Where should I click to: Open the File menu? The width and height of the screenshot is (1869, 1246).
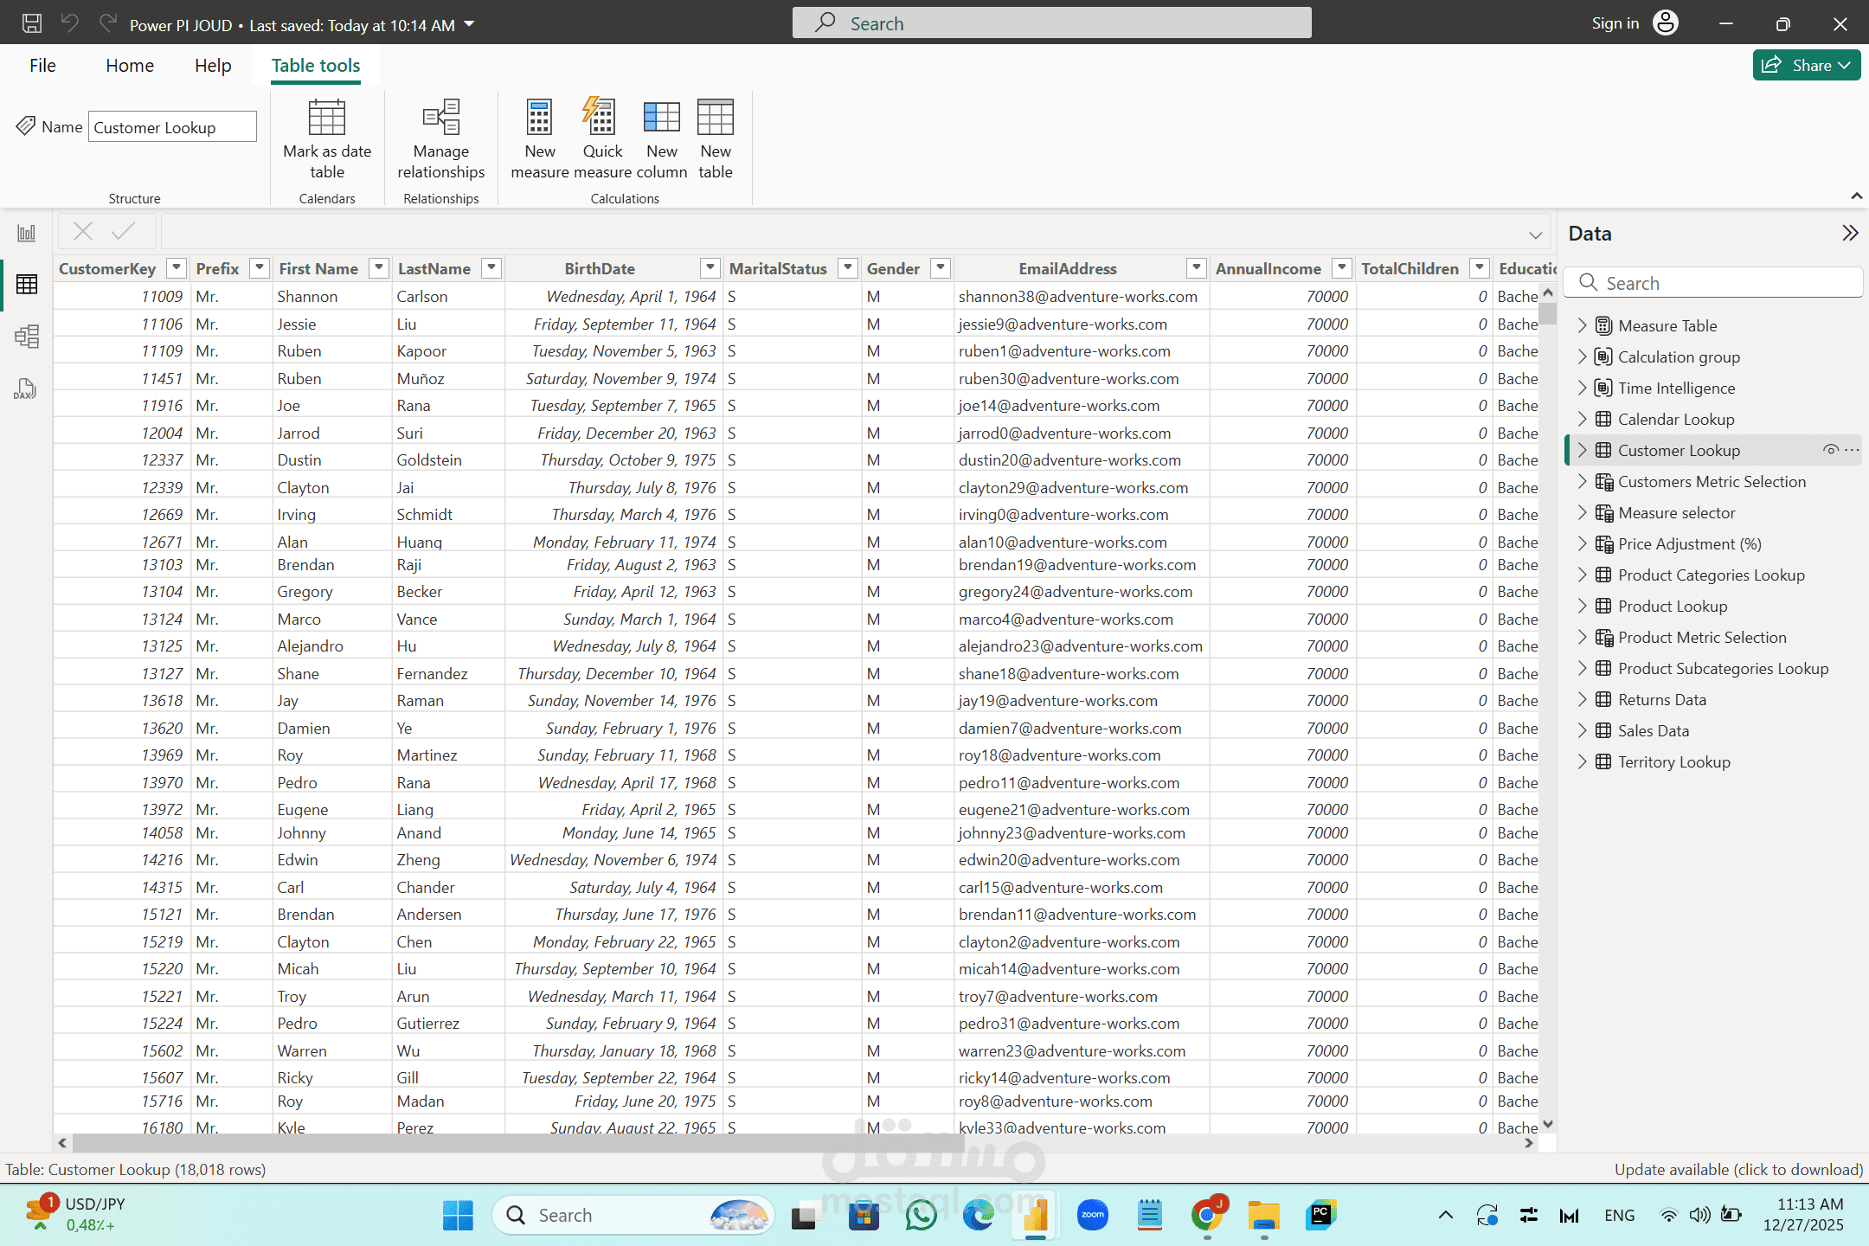click(42, 66)
